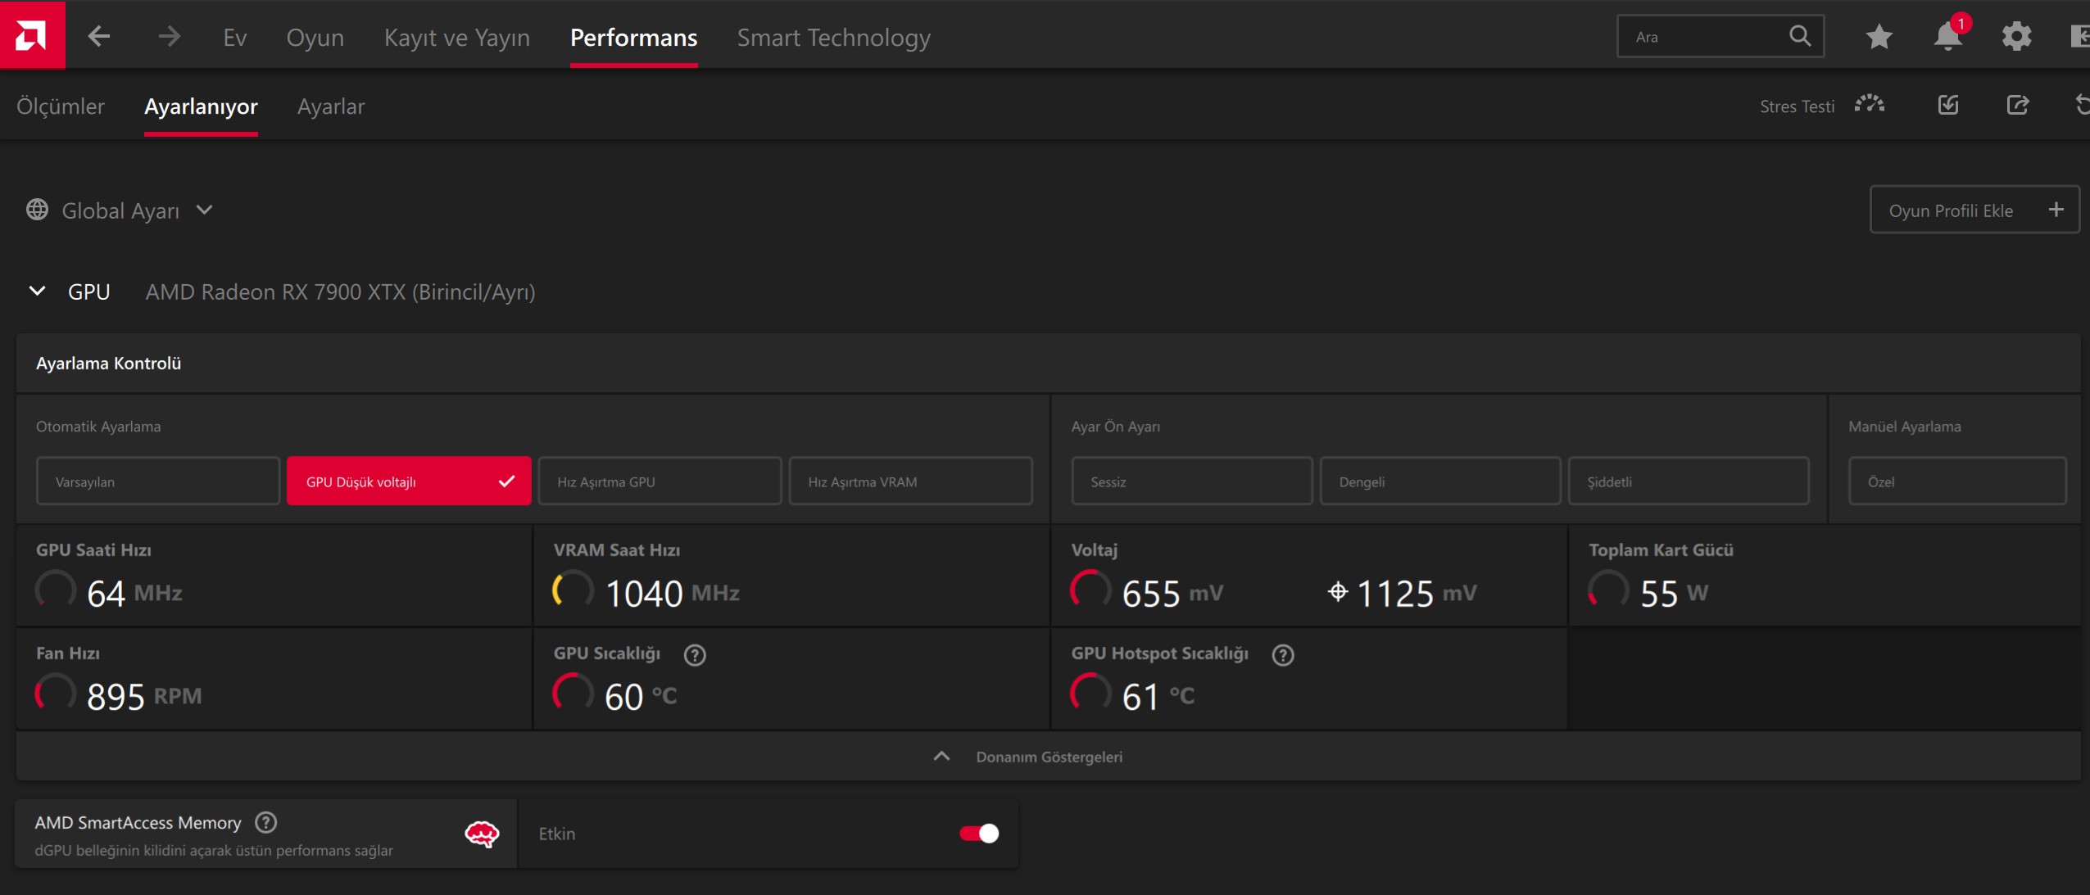Click the GPU Hotspot Sıcaklığı gauge dial

point(1090,693)
